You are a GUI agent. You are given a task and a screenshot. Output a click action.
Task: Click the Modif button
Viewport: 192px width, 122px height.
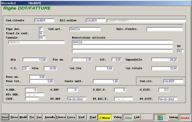point(23,117)
